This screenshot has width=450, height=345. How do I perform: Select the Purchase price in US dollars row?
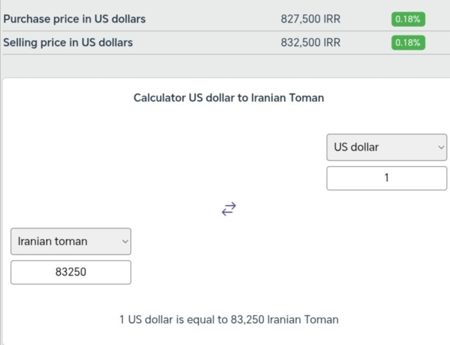pos(75,19)
